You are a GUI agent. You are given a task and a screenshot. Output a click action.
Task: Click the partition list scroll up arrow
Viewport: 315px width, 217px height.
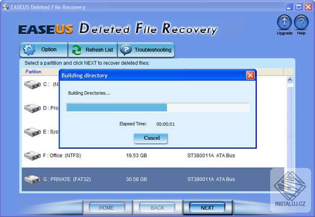290,80
